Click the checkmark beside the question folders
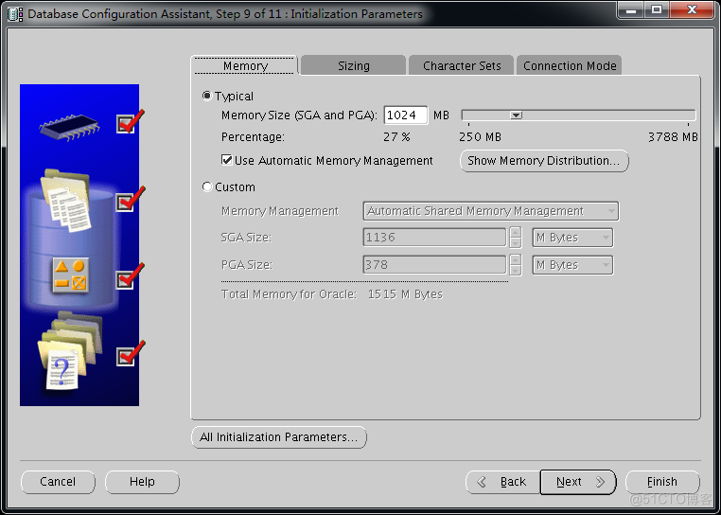721x515 pixels. pos(130,354)
